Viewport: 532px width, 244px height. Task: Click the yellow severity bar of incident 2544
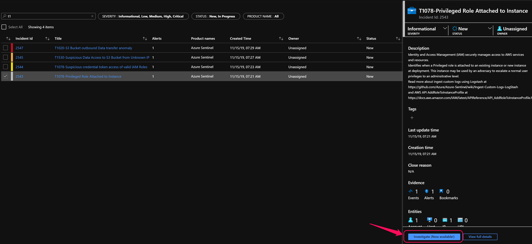pyautogui.click(x=12, y=67)
